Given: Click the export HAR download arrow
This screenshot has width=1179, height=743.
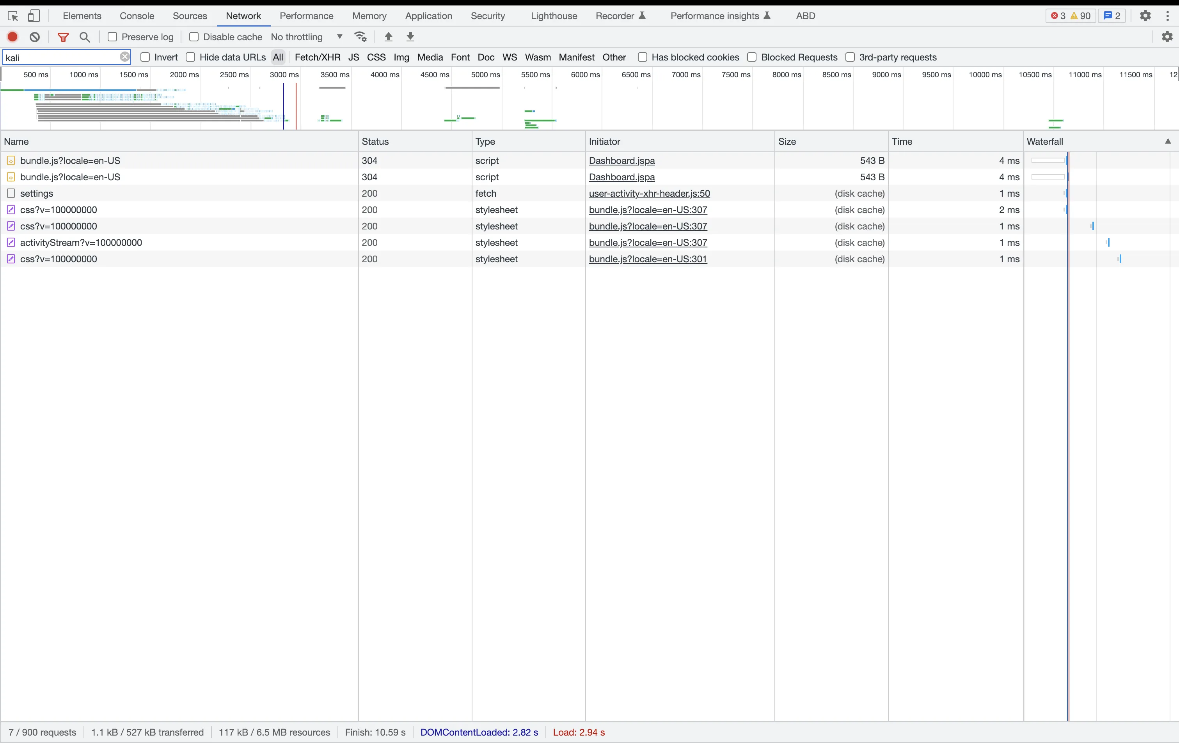Looking at the screenshot, I should [411, 37].
